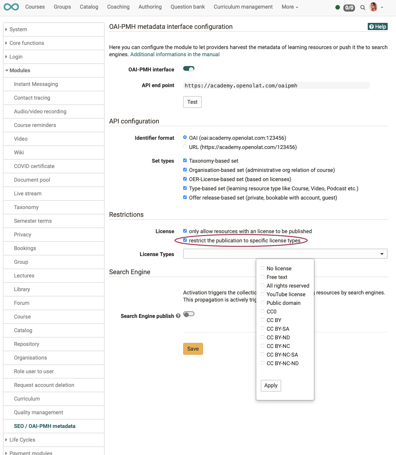Disable the OAI-PMH interface toggle
Image resolution: width=396 pixels, height=455 pixels.
coord(188,69)
